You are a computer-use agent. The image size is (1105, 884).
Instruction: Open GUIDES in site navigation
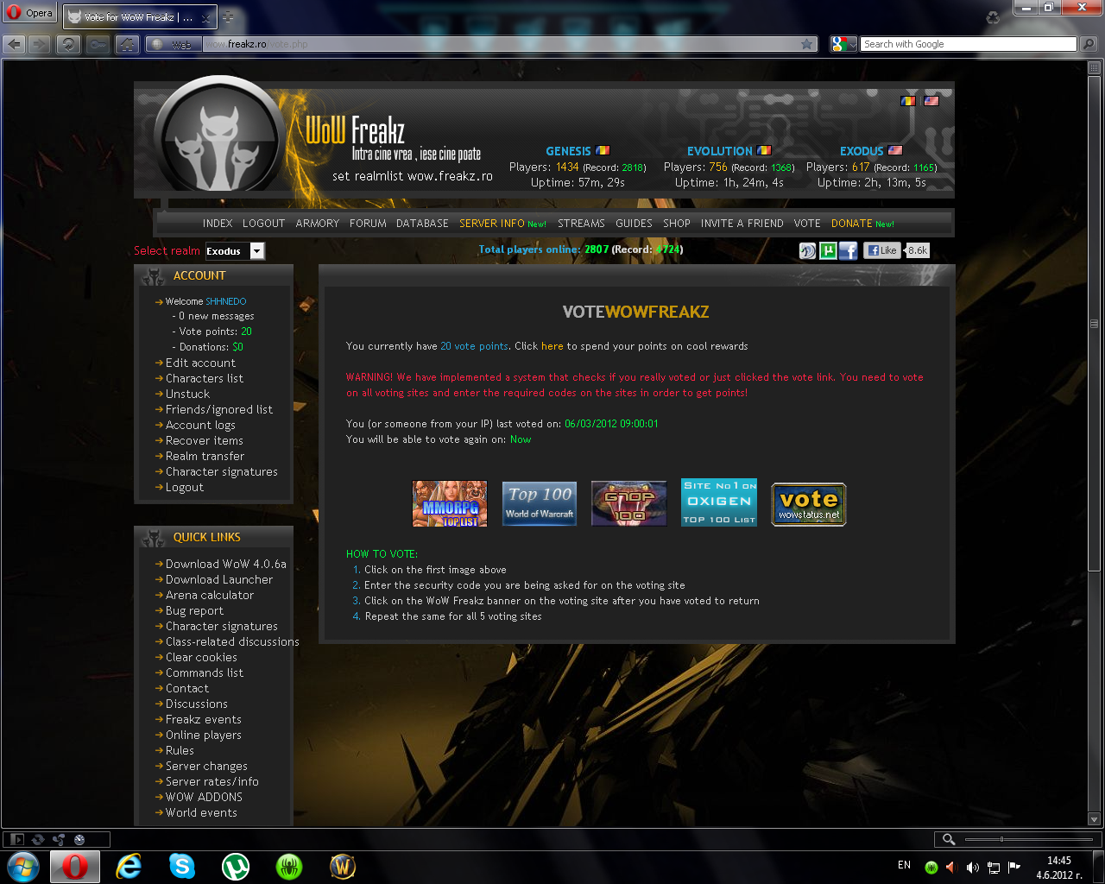(634, 223)
